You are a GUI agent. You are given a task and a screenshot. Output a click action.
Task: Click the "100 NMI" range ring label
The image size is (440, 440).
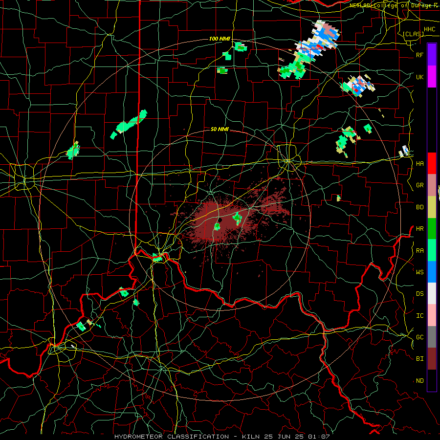[220, 39]
